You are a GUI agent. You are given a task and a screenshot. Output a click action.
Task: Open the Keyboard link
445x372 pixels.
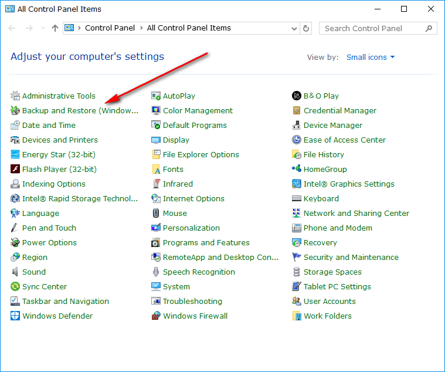[x=321, y=198]
